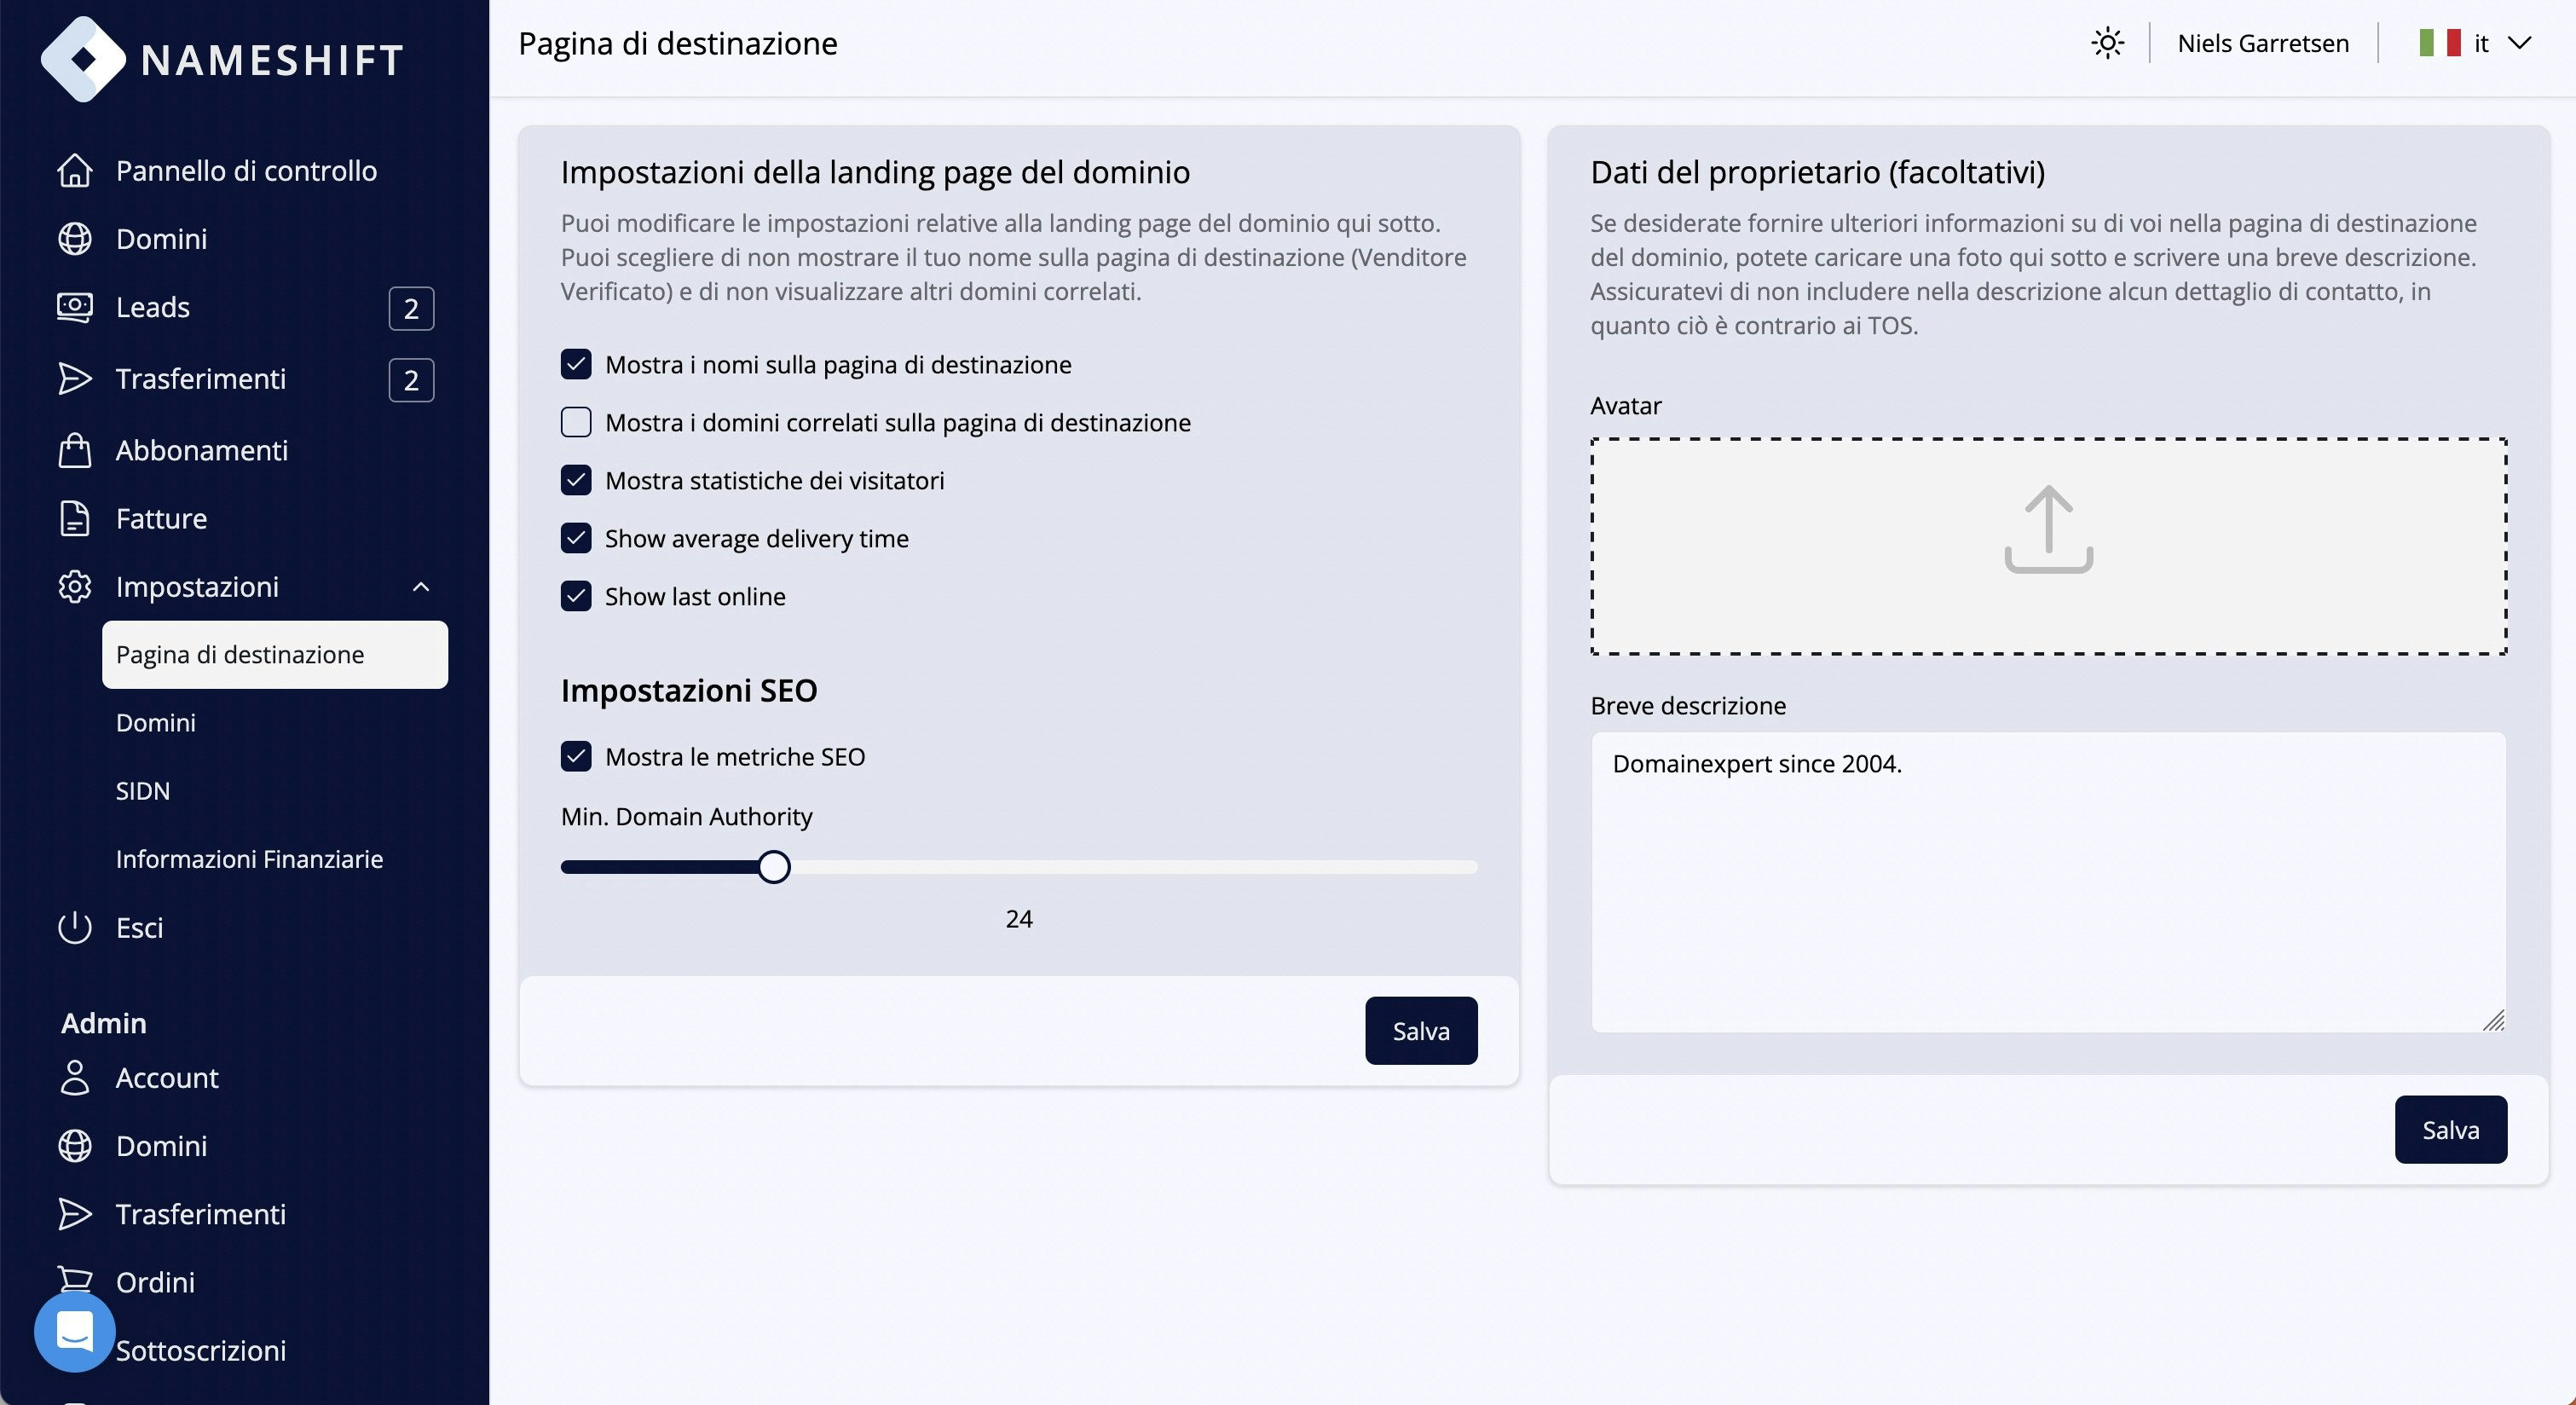Click the avatar upload arrow icon
The height and width of the screenshot is (1405, 2576).
point(2048,530)
